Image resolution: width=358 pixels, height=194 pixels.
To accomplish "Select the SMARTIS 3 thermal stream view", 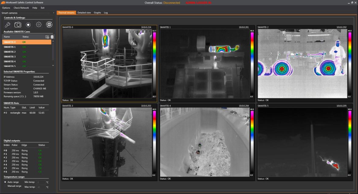I will pos(107,142).
